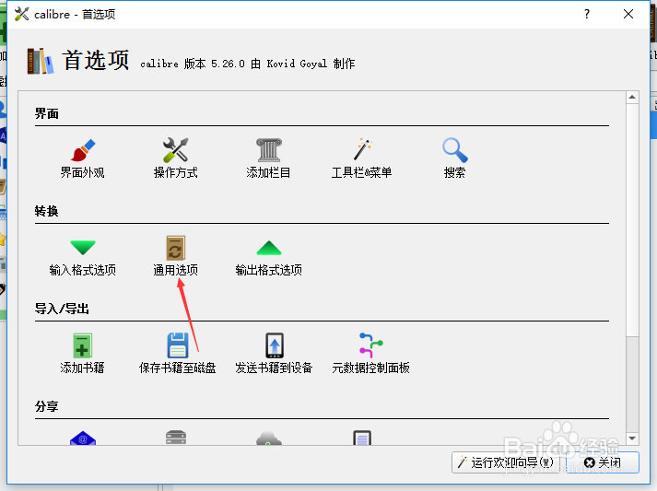Click the tools icon in title bar
The width and height of the screenshot is (657, 491).
tap(21, 14)
